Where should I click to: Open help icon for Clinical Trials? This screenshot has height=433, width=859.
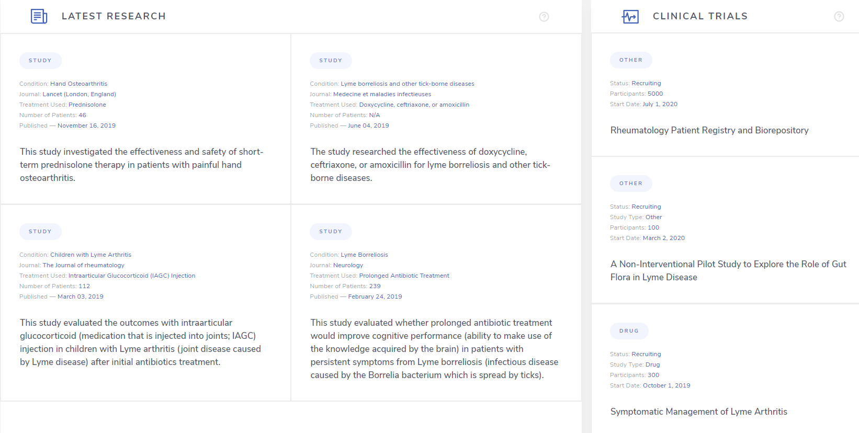tap(839, 17)
